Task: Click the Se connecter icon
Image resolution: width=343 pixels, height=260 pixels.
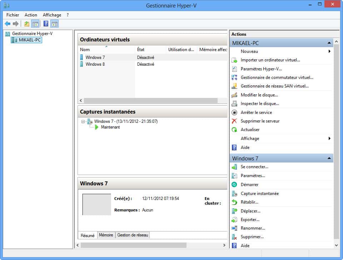Action: (234, 167)
